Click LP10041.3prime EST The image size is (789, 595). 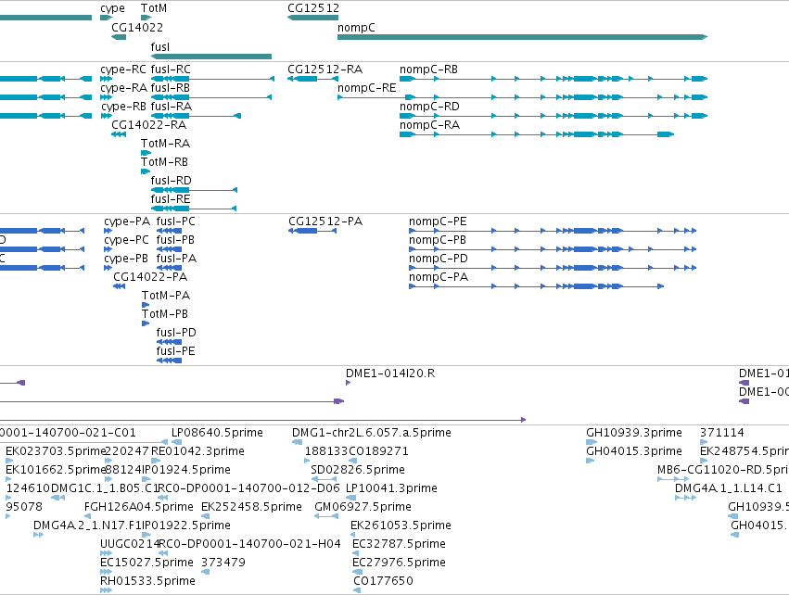[x=350, y=498]
